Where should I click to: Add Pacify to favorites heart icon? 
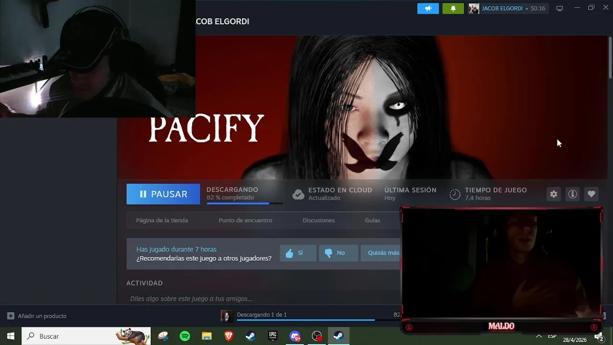click(x=591, y=194)
